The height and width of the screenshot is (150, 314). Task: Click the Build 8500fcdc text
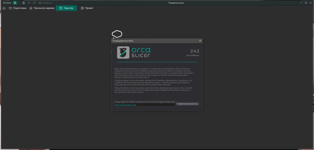(x=193, y=56)
